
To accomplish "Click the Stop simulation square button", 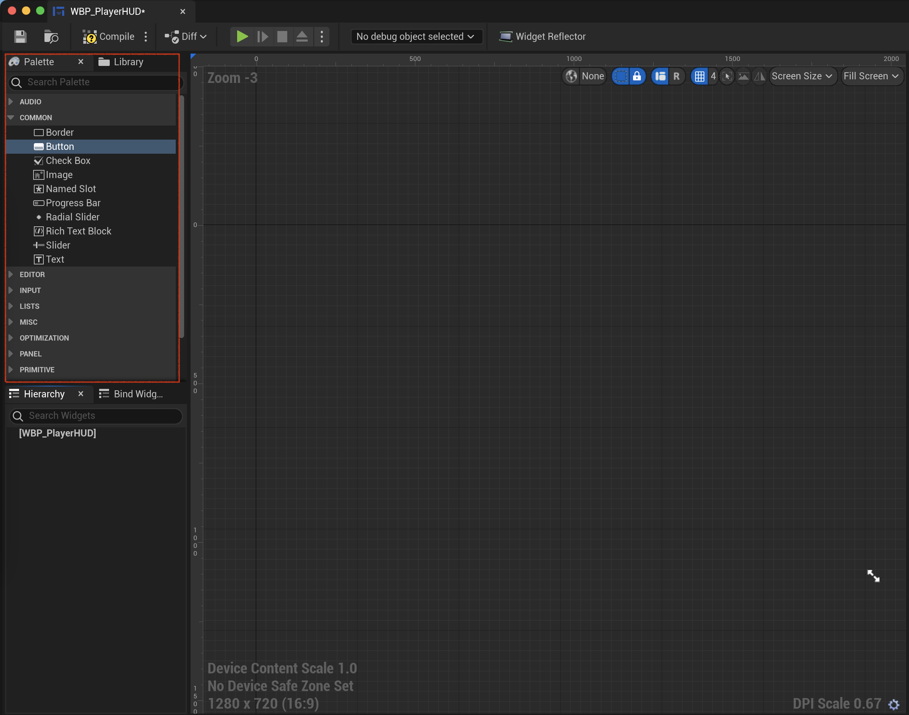I will pos(282,36).
